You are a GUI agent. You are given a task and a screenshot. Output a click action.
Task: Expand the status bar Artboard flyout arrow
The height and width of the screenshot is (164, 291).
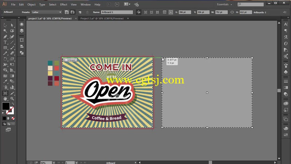coord(135,163)
